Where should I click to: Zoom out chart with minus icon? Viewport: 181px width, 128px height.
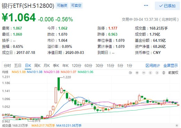(144, 73)
